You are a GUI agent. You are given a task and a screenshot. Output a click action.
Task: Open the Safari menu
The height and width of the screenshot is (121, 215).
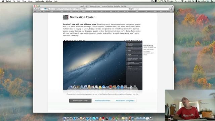pyautogui.click(x=8, y=1)
